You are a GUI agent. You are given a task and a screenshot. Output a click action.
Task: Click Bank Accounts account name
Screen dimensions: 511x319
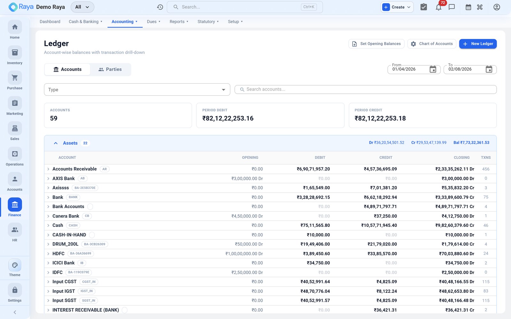[x=68, y=207]
